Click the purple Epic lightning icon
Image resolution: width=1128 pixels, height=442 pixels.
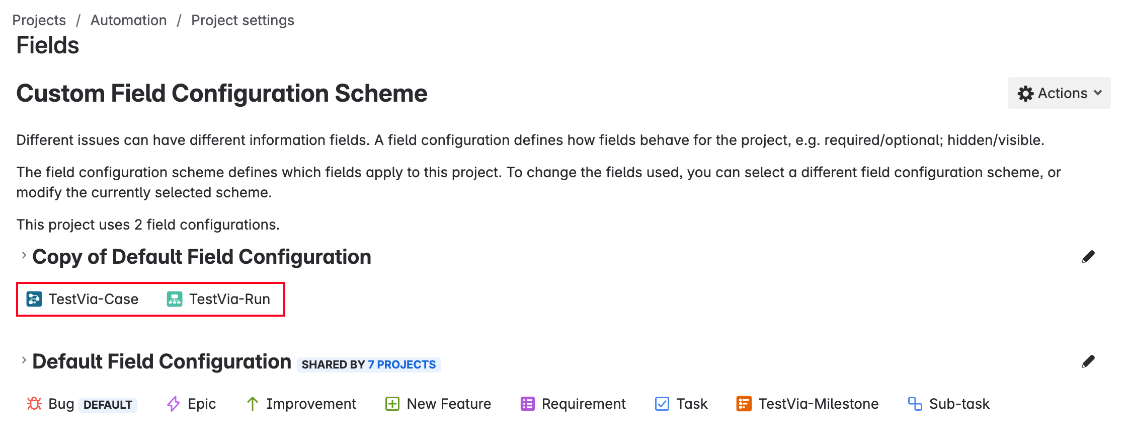[174, 404]
